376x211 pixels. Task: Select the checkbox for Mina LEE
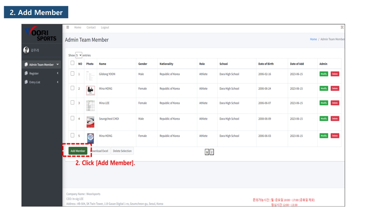point(72,103)
